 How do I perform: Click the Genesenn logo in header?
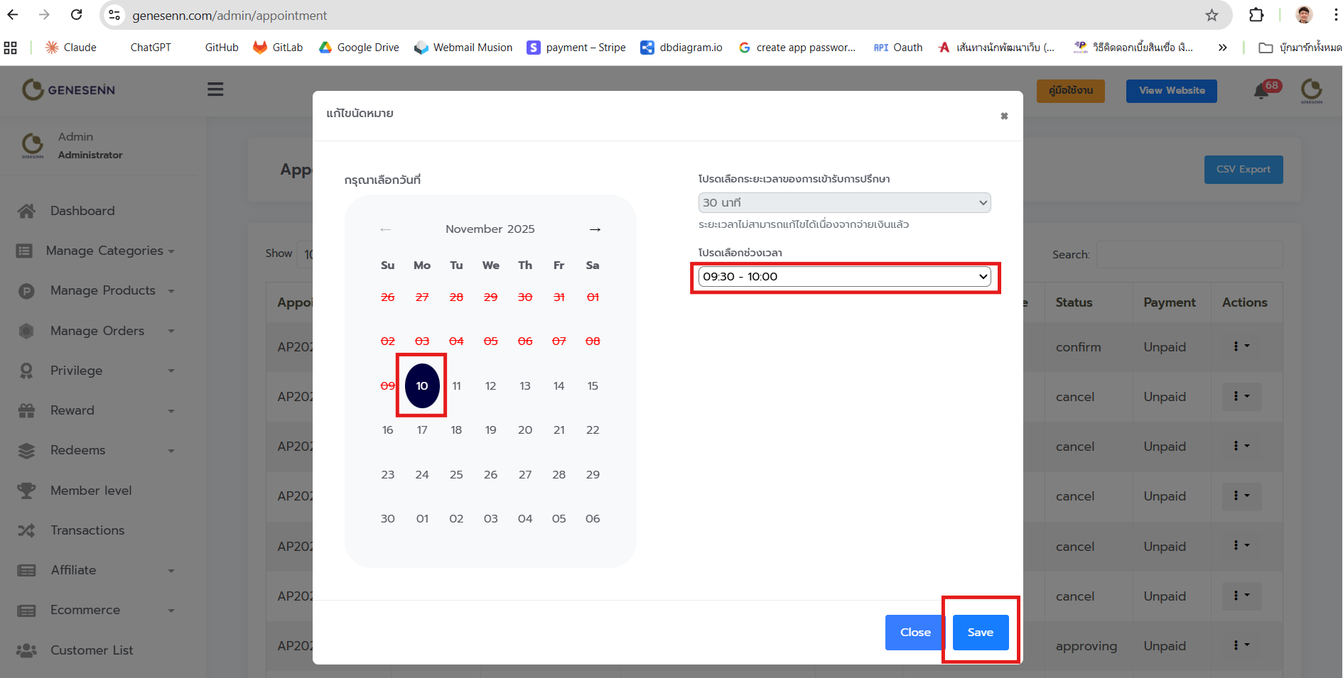(x=69, y=89)
